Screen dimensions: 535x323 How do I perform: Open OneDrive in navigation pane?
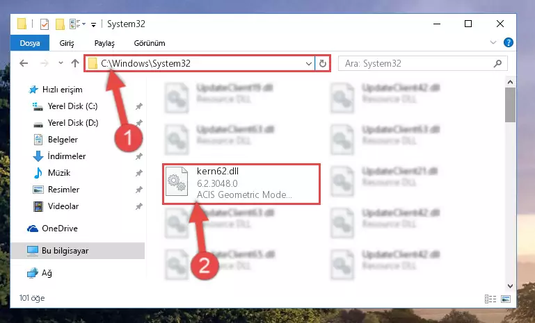pyautogui.click(x=59, y=229)
